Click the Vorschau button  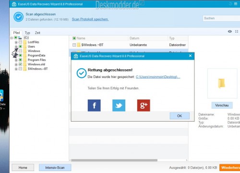pos(222,105)
